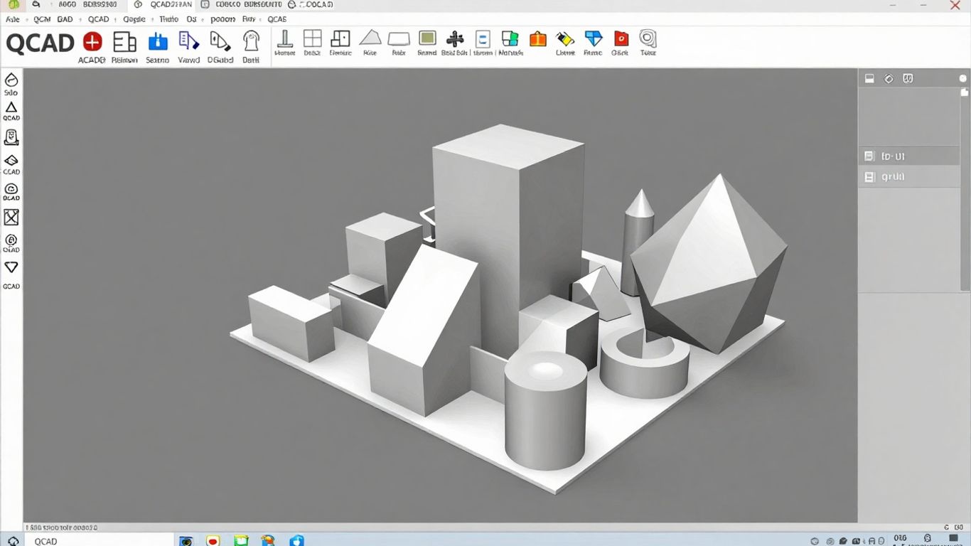The image size is (971, 546).
Task: Toggle the monitor icon in the right panel header
Action: click(x=869, y=78)
